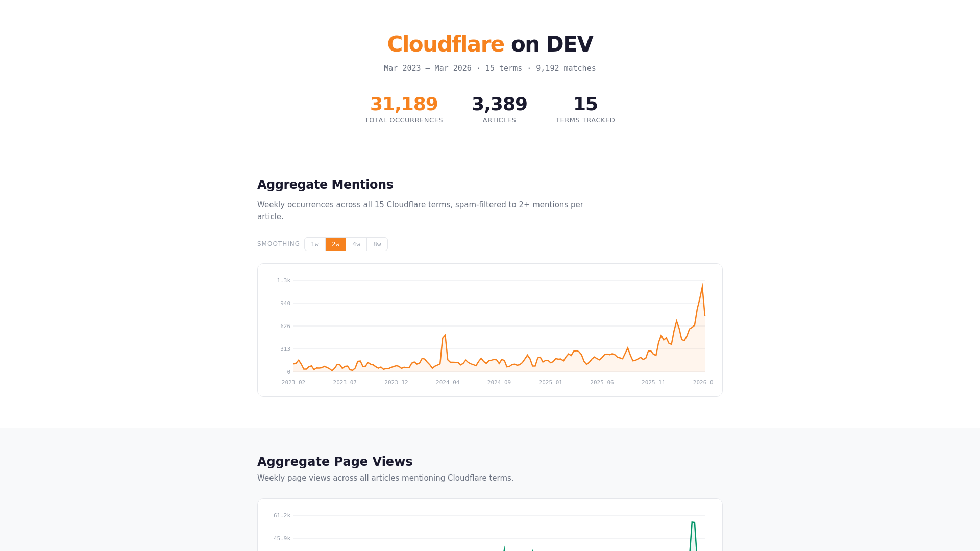This screenshot has width=980, height=551.
Task: Click the 626 y-axis label
Action: coord(285,326)
